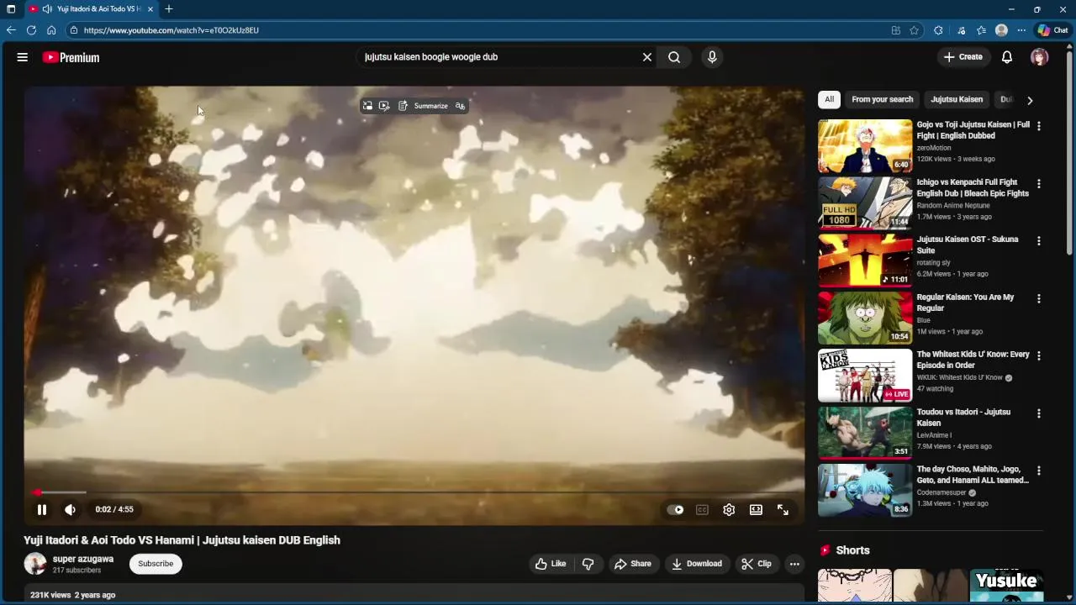Switch to theater mode
The height and width of the screenshot is (605, 1076).
coord(756,509)
